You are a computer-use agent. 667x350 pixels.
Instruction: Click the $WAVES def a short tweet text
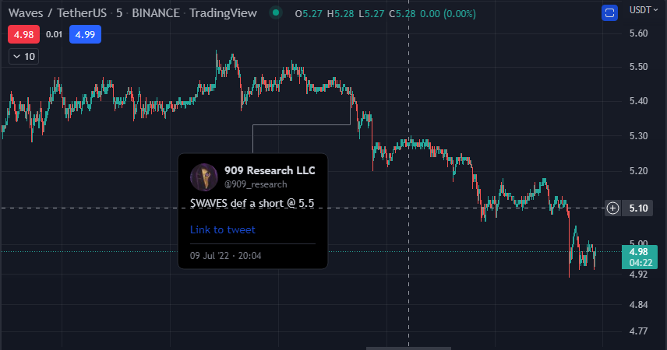click(x=252, y=203)
